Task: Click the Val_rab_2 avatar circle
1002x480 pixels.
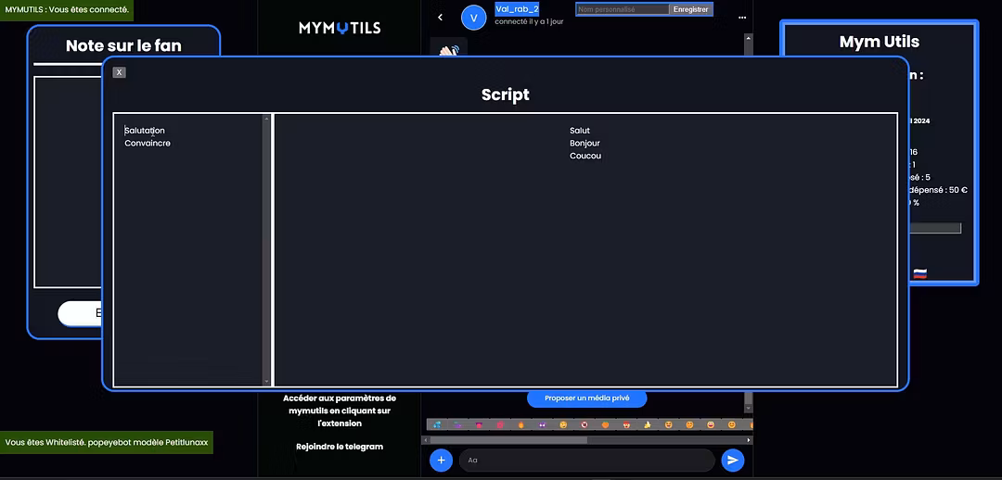Action: tap(473, 18)
